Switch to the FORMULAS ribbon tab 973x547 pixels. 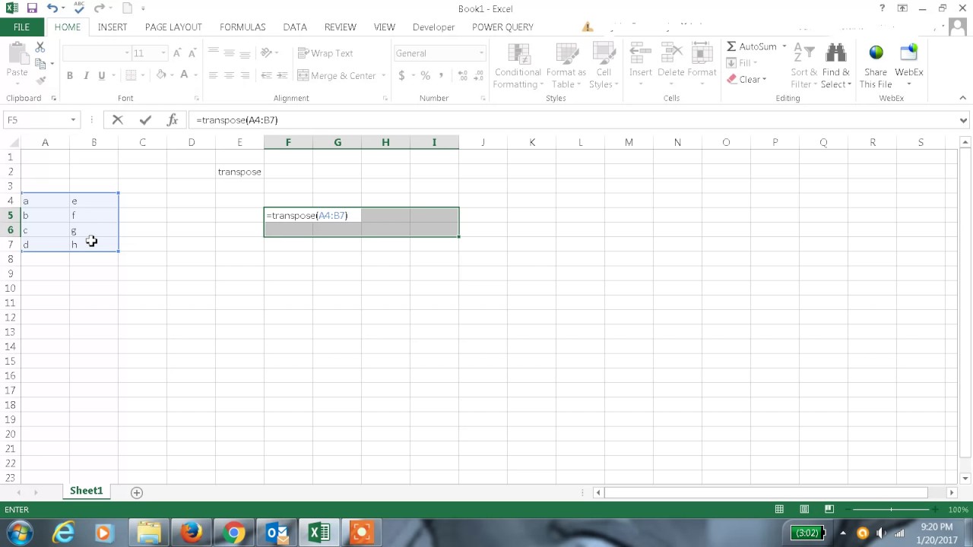[x=242, y=27]
